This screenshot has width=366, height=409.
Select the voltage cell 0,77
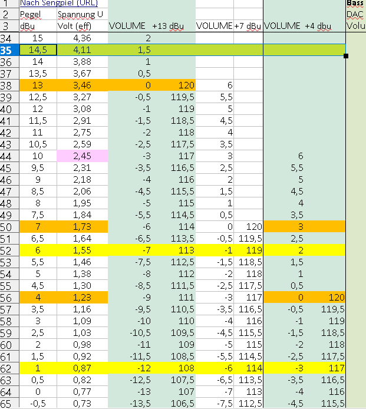click(x=82, y=391)
